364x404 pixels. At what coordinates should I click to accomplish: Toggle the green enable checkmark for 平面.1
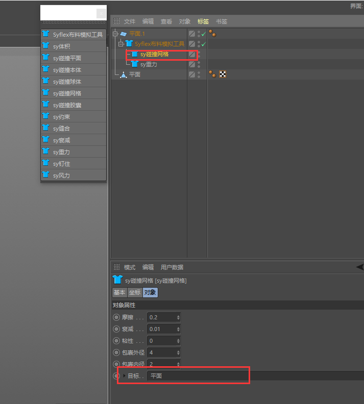click(x=204, y=34)
